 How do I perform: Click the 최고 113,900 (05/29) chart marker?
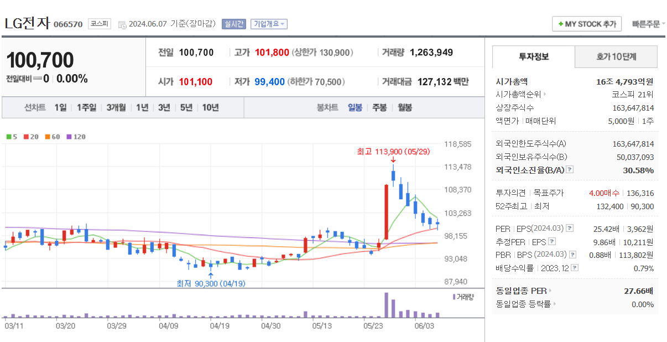[393, 151]
